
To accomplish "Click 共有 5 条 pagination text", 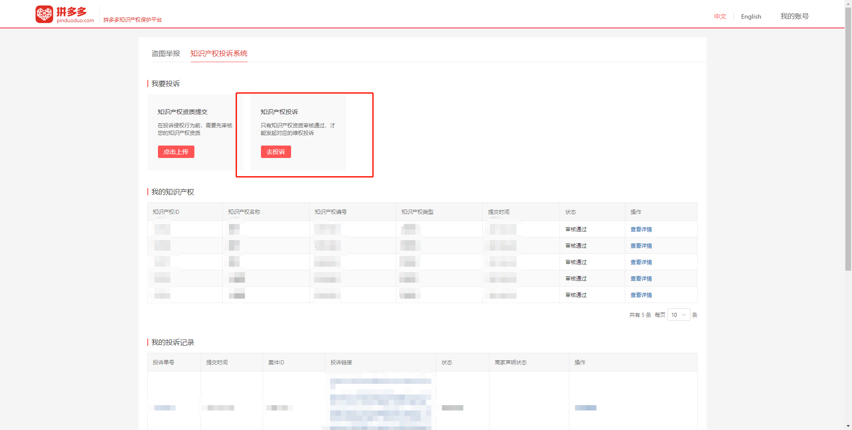I will (640, 315).
